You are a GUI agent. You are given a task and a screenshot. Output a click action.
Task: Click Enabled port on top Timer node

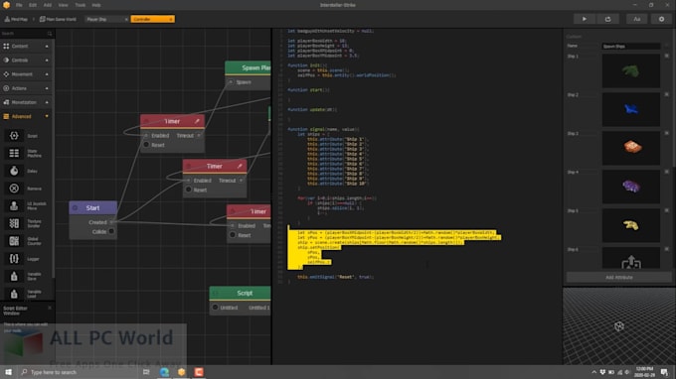click(146, 136)
